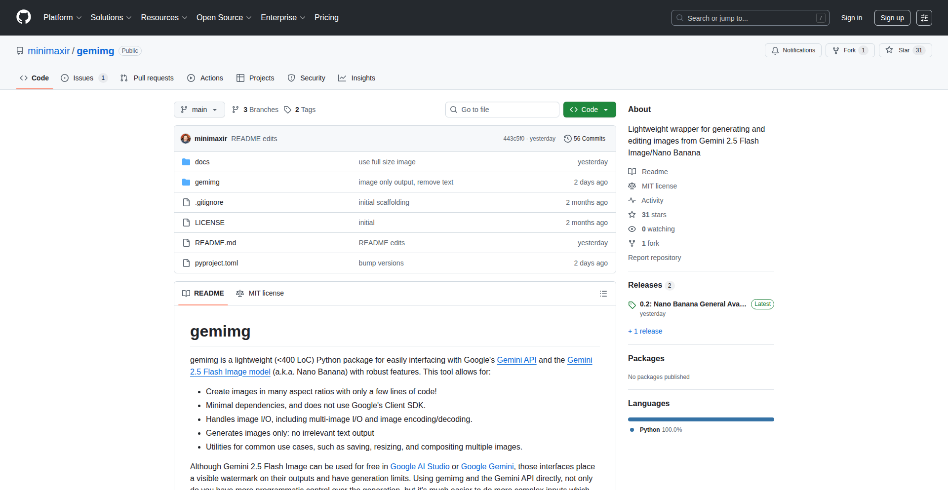This screenshot has width=948, height=490.
Task: Click the tag icon beside latest release
Action: (x=632, y=304)
